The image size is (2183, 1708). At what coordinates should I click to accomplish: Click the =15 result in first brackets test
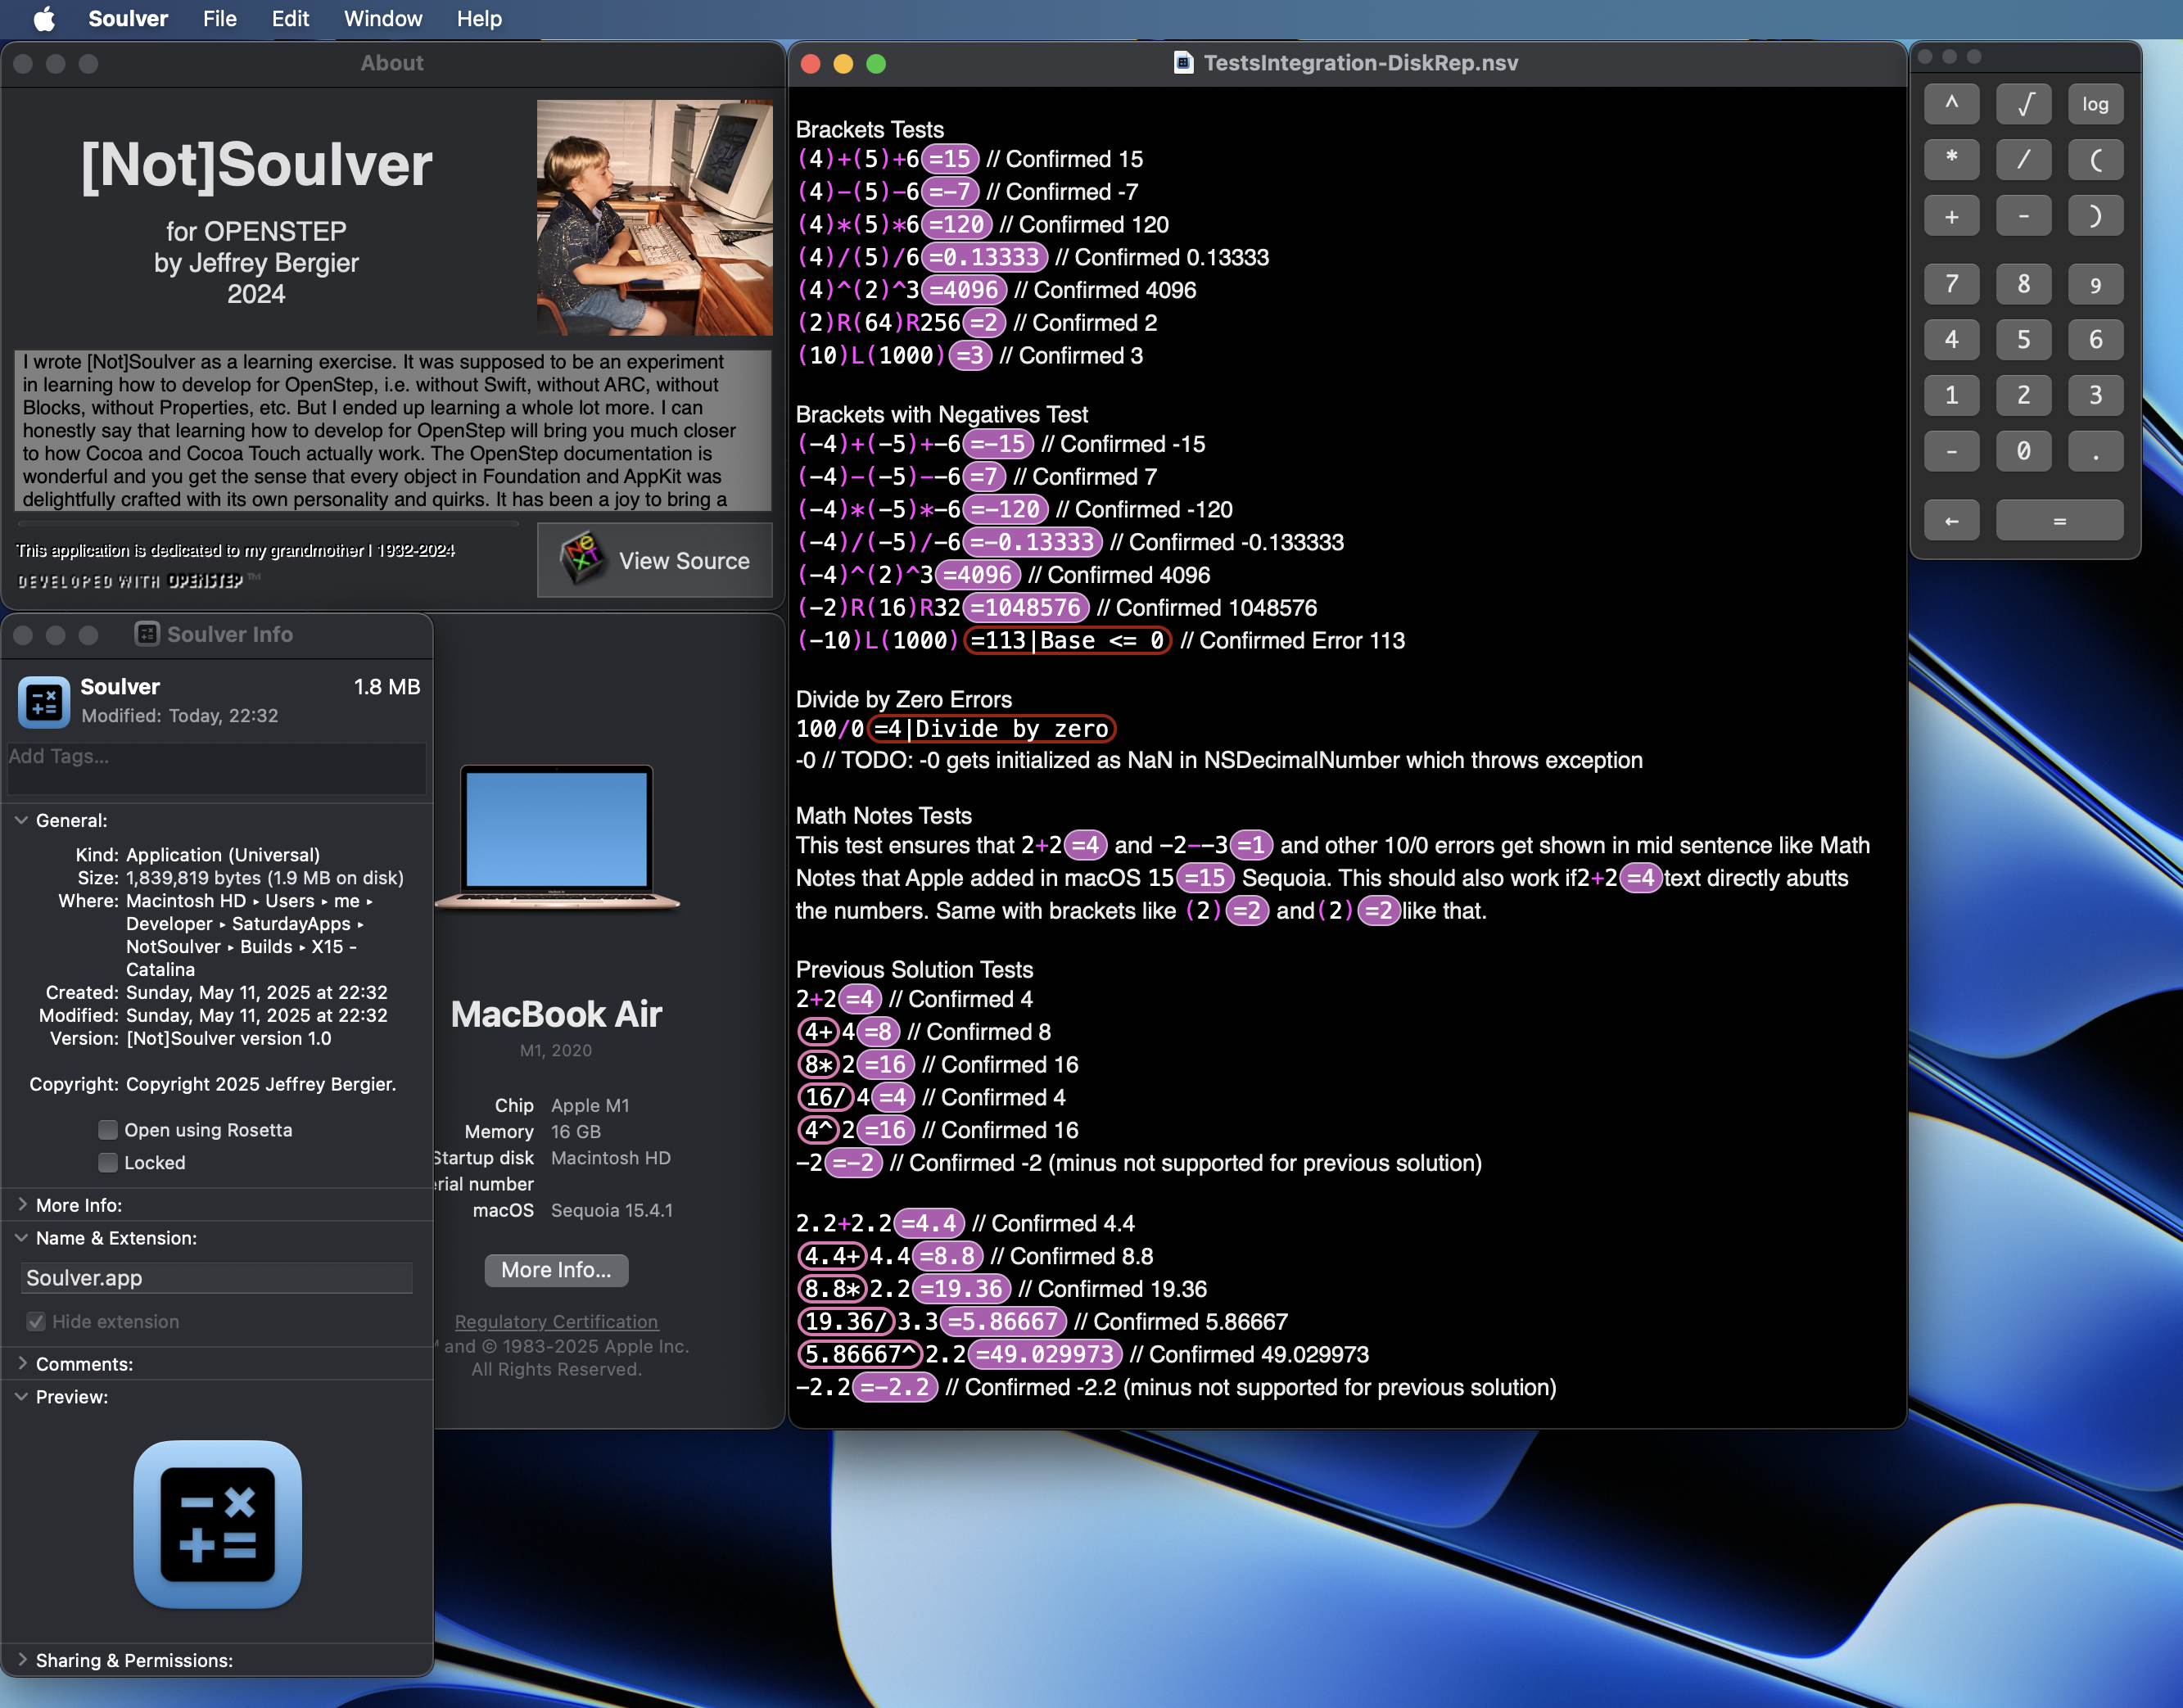click(x=950, y=159)
